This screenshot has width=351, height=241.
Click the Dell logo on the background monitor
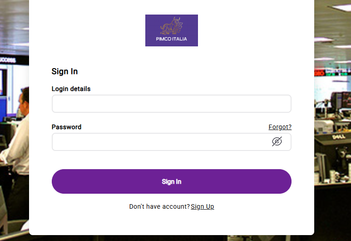338,136
